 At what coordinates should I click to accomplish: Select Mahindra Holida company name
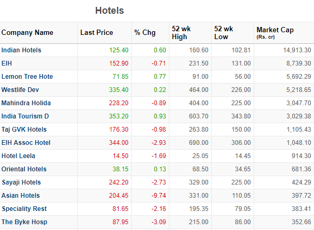26,103
